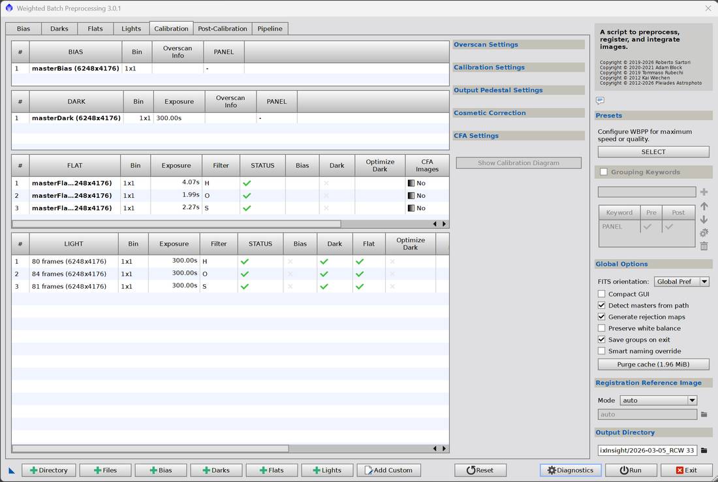
Task: Toggle the PANEL keyword Post checkmark
Action: [x=669, y=227]
